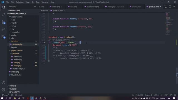Change UTF-8 file encoding
The width and height of the screenshot is (178, 100).
click(x=156, y=95)
